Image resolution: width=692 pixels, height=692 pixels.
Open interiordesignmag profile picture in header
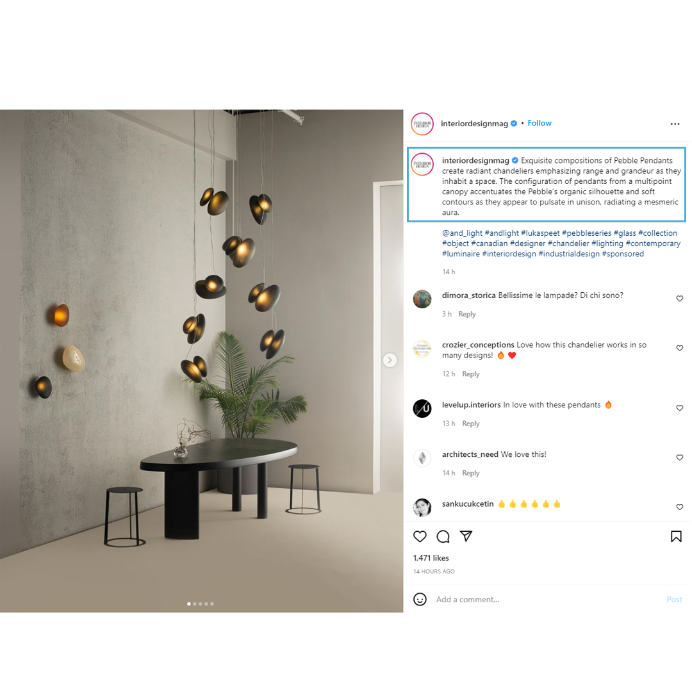pos(422,124)
